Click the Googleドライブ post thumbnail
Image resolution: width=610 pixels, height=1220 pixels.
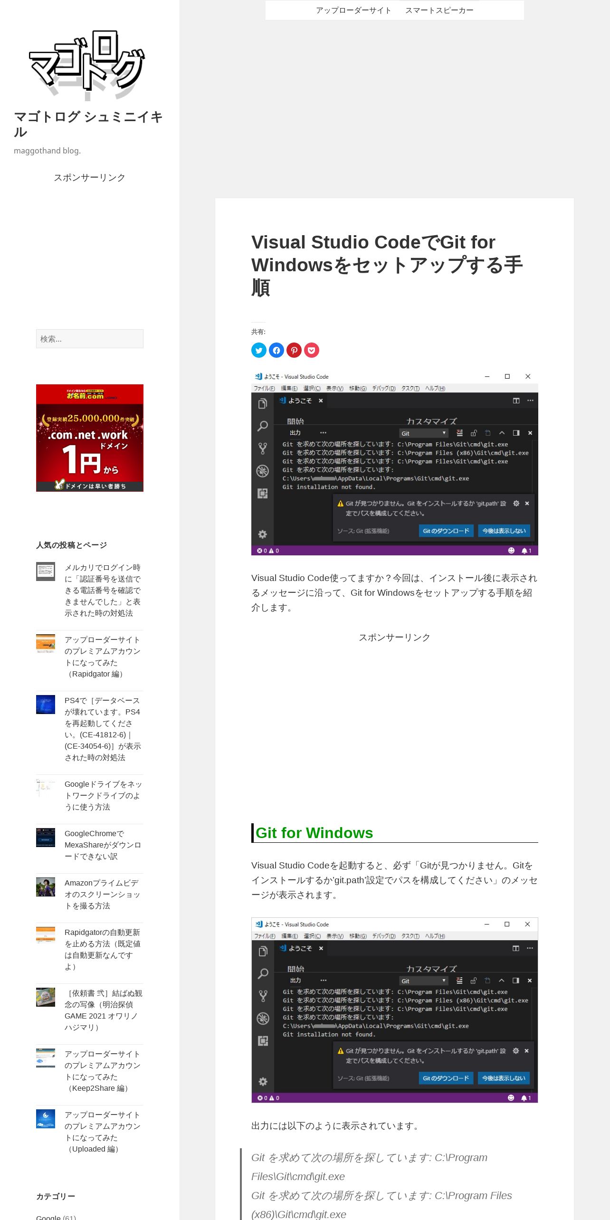click(46, 788)
